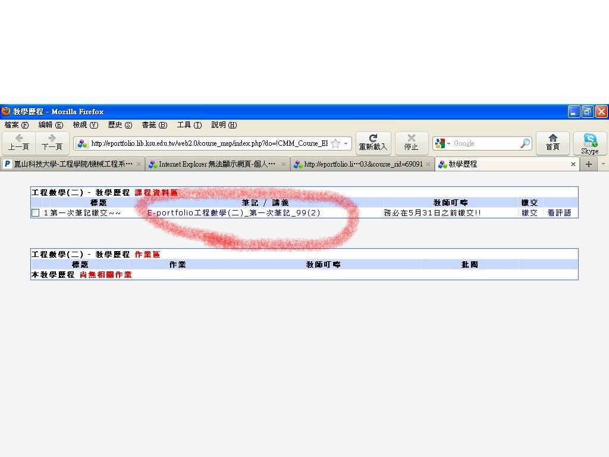Open the E-portfolio工程數學 第一次筆記 link

pyautogui.click(x=233, y=213)
